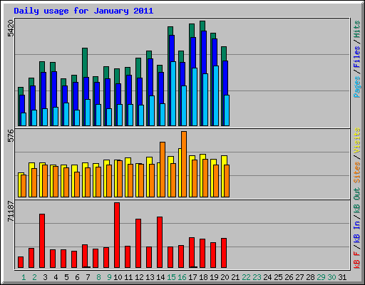This screenshot has width=365, height=285.
Task: Click the tallest orange Sites bar for day 16
Action: click(x=184, y=165)
